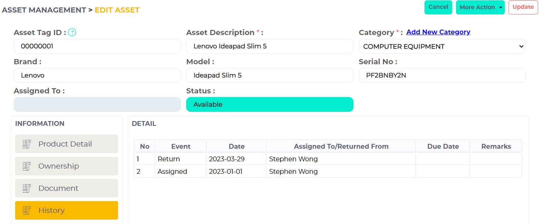
Task: Expand the More Action dropdown arrow
Action: [501, 7]
